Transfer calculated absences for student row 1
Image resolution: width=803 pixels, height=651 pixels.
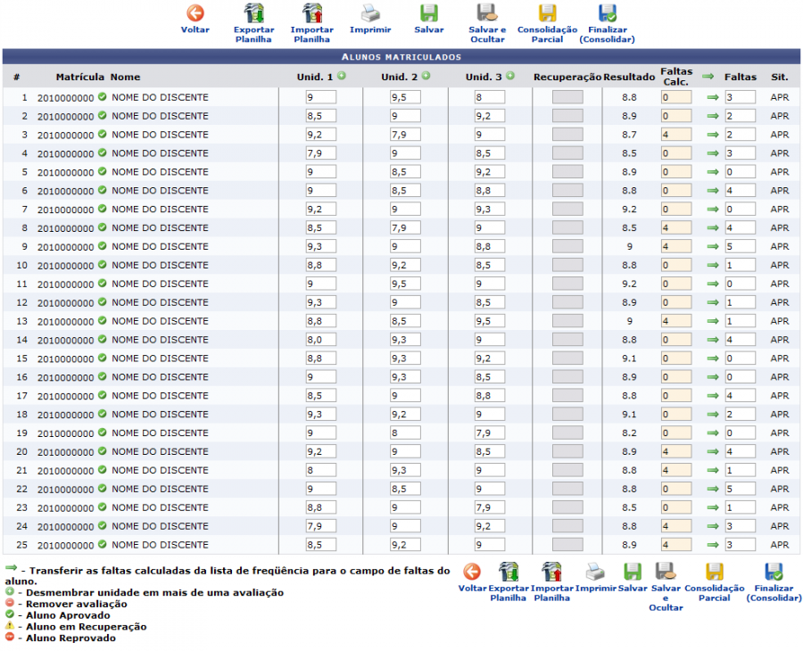click(x=713, y=97)
